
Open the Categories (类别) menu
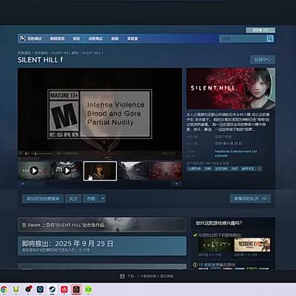[76, 38]
